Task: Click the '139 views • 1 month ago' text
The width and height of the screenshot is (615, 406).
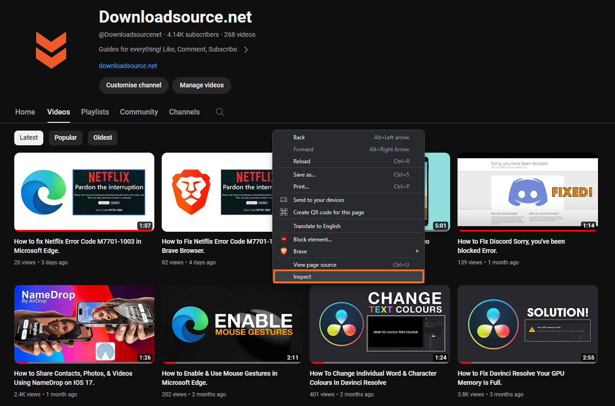Action: [488, 263]
